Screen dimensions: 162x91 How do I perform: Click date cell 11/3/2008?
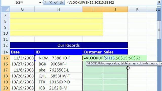point(22,58)
